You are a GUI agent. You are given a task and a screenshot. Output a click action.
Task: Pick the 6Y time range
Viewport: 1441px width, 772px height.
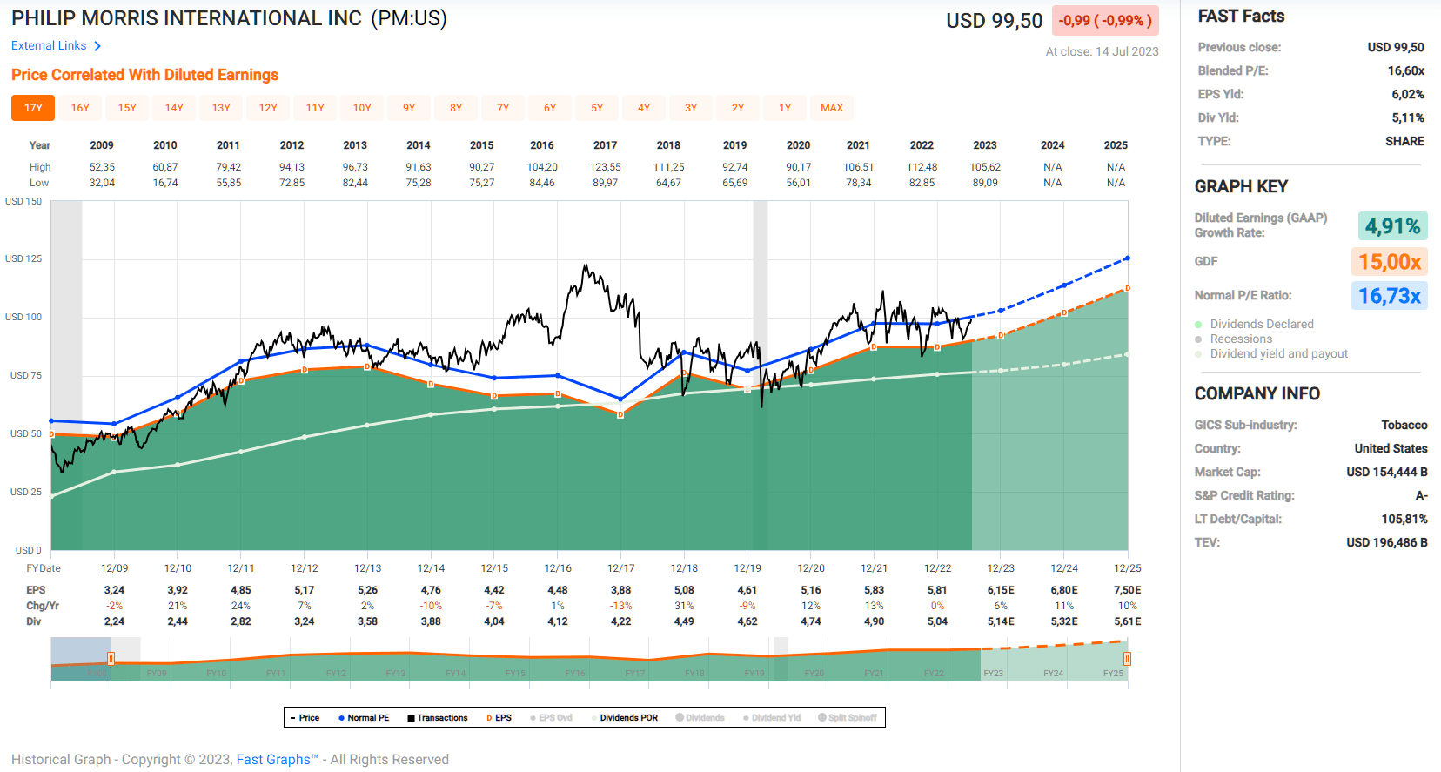tap(550, 108)
